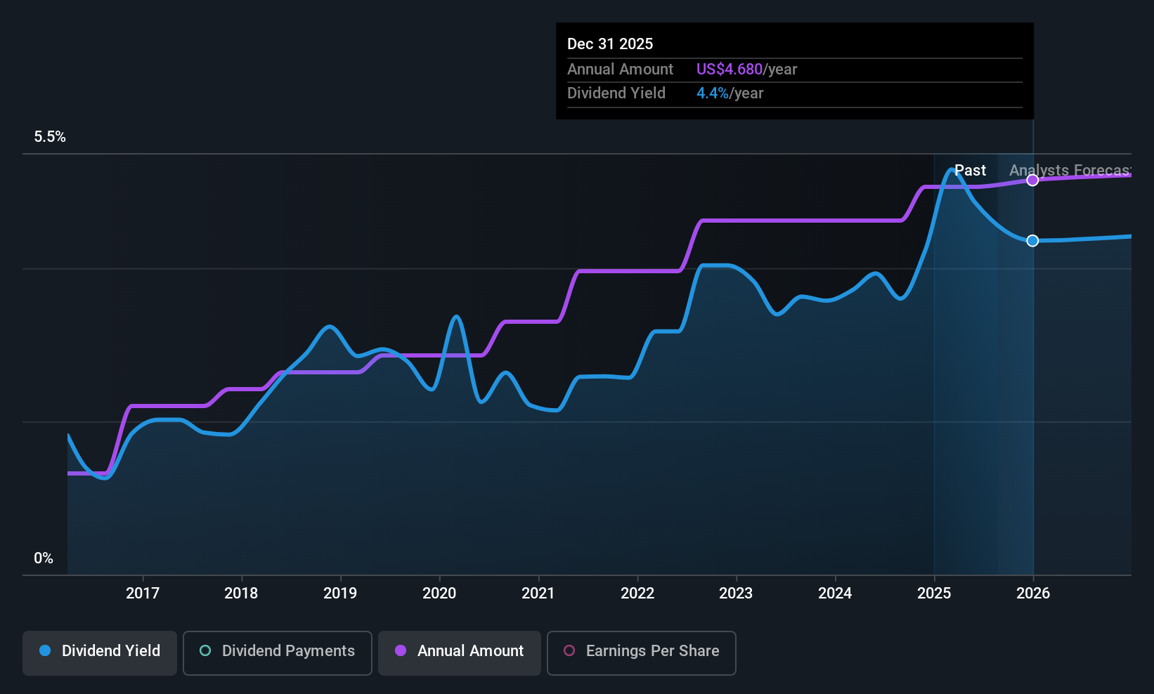
Task: Toggle the Dividend Yield series
Action: pyautogui.click(x=100, y=653)
